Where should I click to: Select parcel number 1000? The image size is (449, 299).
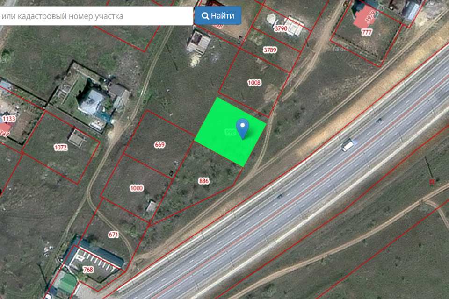[x=136, y=188]
